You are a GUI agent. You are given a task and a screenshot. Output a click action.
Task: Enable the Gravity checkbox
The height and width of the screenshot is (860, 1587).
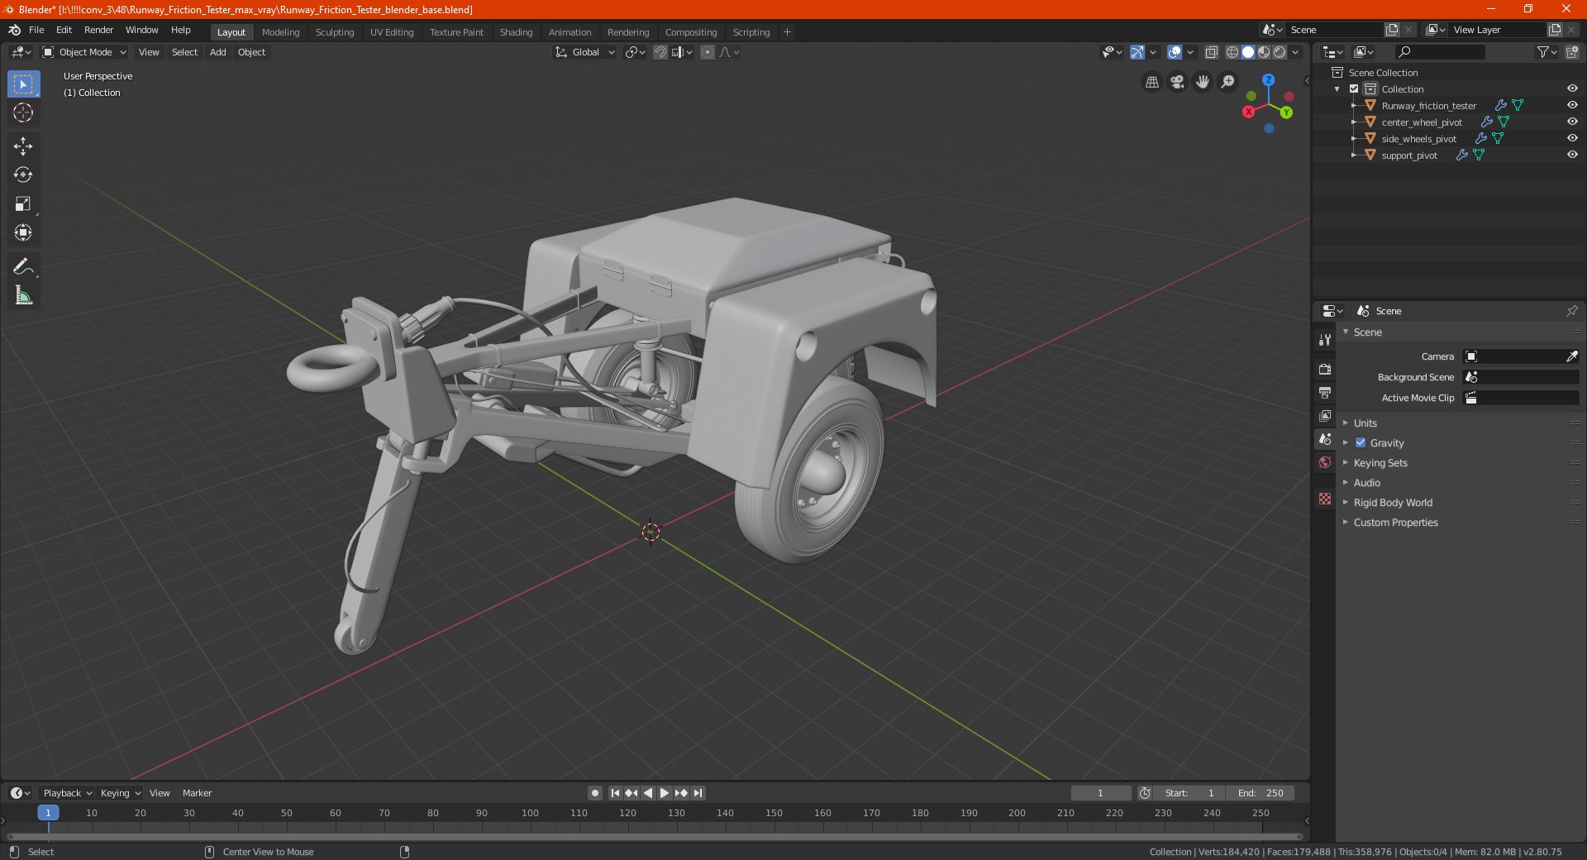1361,443
